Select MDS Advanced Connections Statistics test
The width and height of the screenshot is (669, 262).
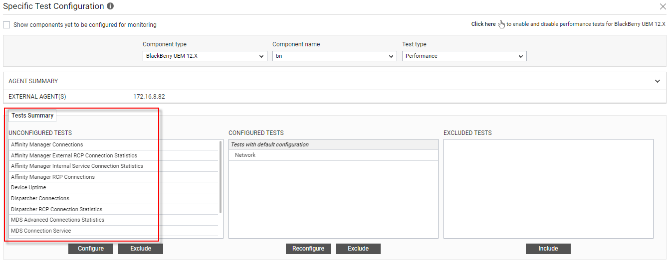point(114,220)
